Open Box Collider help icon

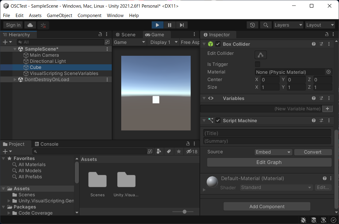[x=314, y=44]
